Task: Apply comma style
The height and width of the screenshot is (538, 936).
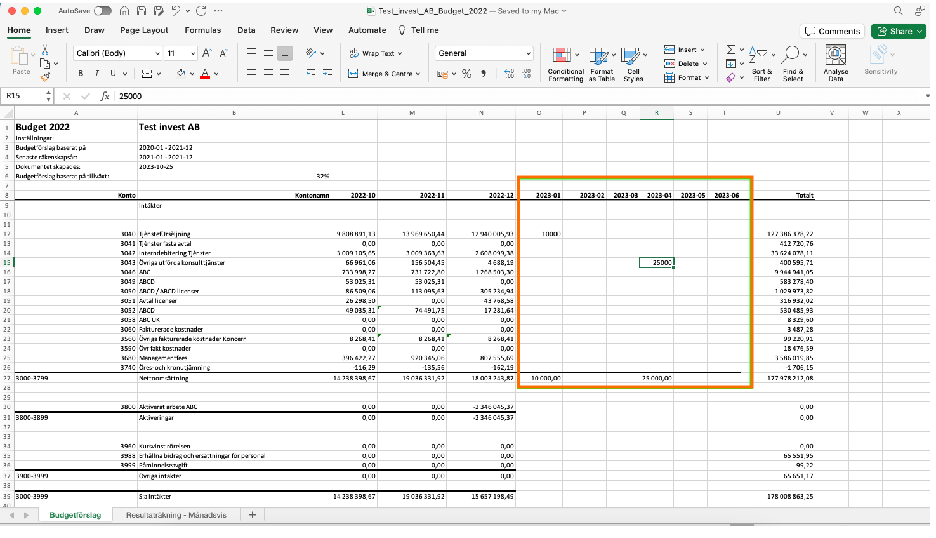Action: 484,74
